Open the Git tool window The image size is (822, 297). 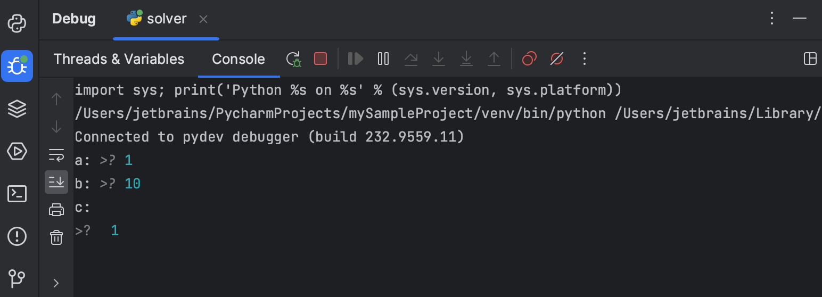[x=17, y=278]
